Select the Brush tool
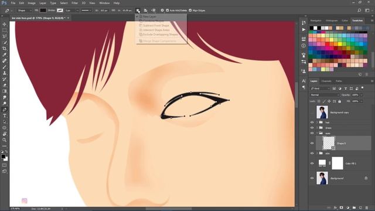Viewport: 375px width, 211px height. point(5,67)
